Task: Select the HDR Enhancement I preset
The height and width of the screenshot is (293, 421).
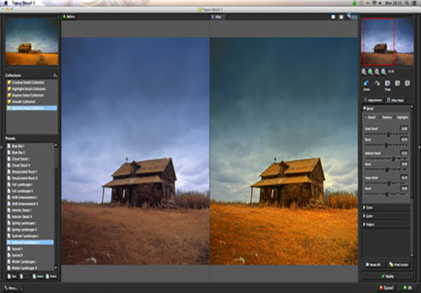Action: tap(30, 197)
